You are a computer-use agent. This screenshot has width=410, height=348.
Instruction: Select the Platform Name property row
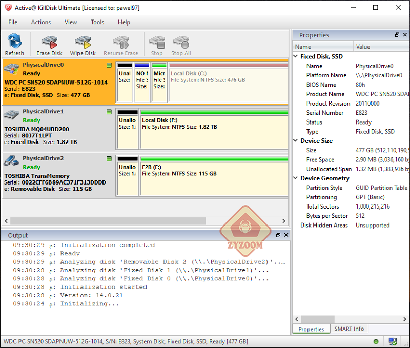pos(351,75)
